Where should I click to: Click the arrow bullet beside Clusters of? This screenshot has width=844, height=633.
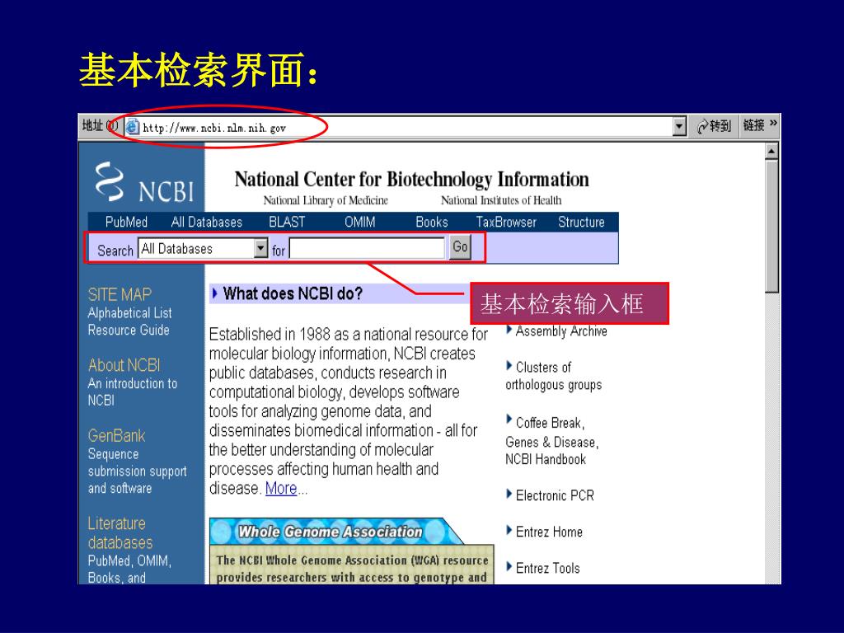click(509, 365)
